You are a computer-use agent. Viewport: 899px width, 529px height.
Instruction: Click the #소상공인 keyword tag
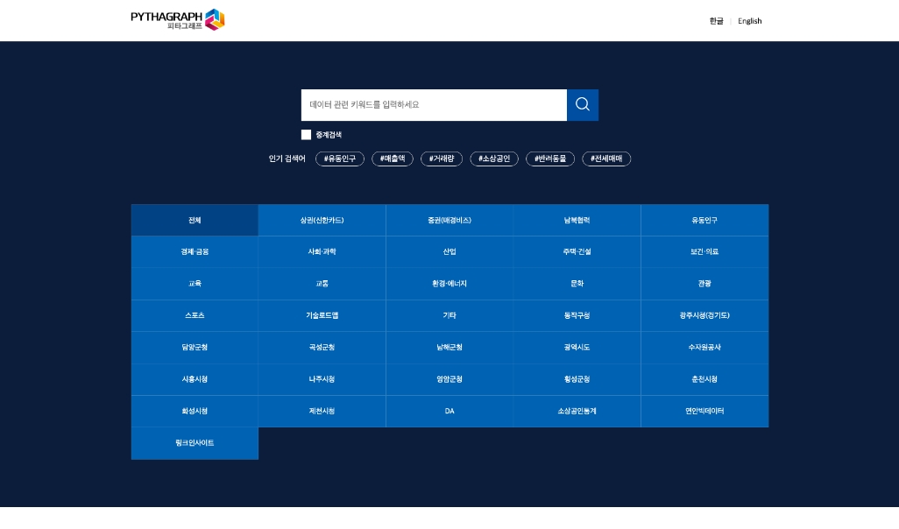[x=493, y=159]
